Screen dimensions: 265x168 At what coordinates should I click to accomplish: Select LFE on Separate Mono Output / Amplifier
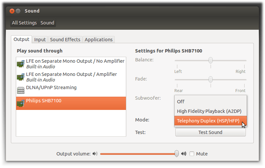pyautogui.click(x=71, y=77)
